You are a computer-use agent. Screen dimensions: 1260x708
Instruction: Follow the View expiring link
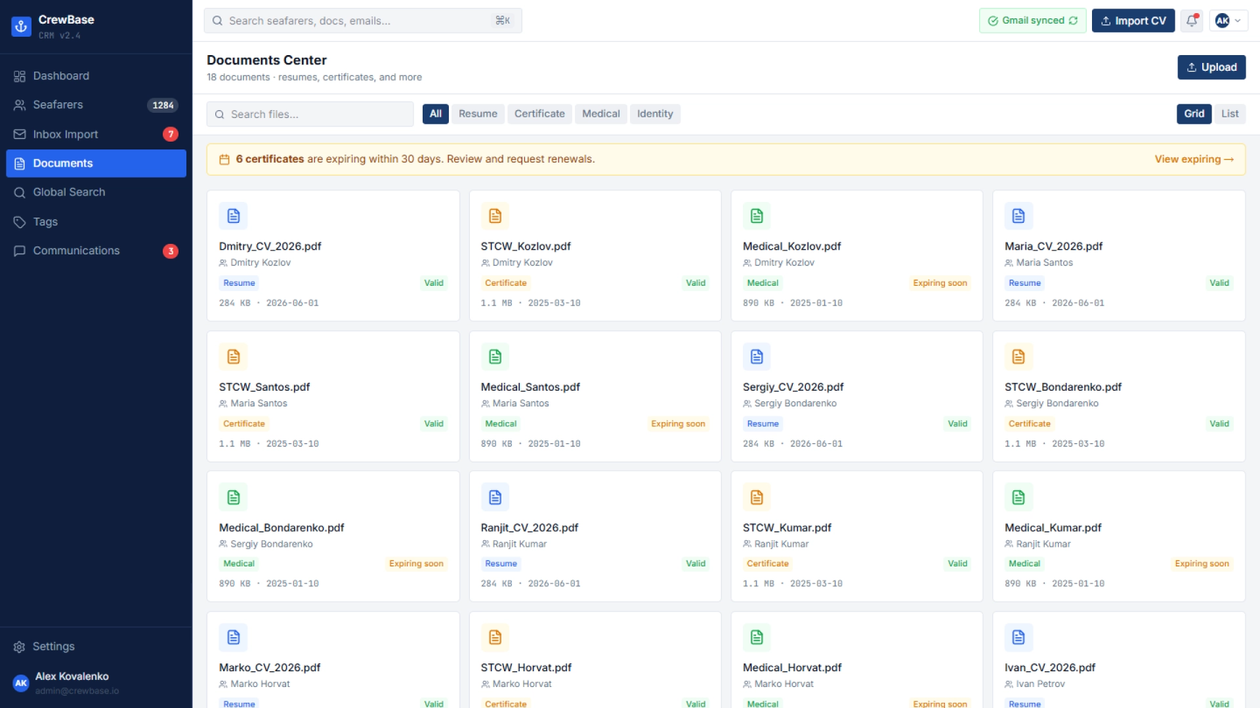coord(1194,159)
